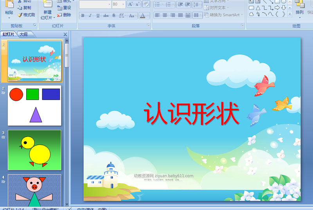Expand the New Slide dropdown arrow
The width and height of the screenshot is (313, 210).
(x=54, y=18)
